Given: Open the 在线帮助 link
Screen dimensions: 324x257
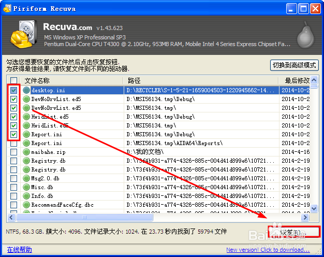Looking at the screenshot, I should 20,250.
